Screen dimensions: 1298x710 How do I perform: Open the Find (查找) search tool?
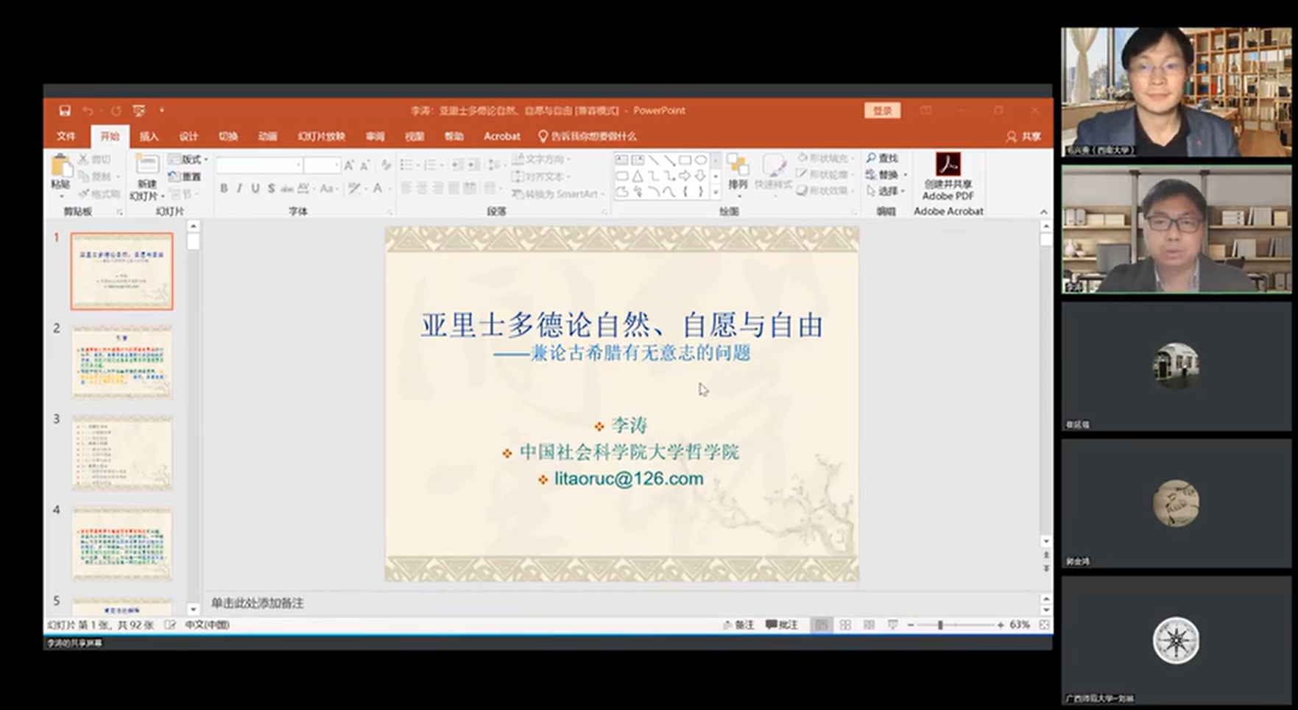pos(882,158)
